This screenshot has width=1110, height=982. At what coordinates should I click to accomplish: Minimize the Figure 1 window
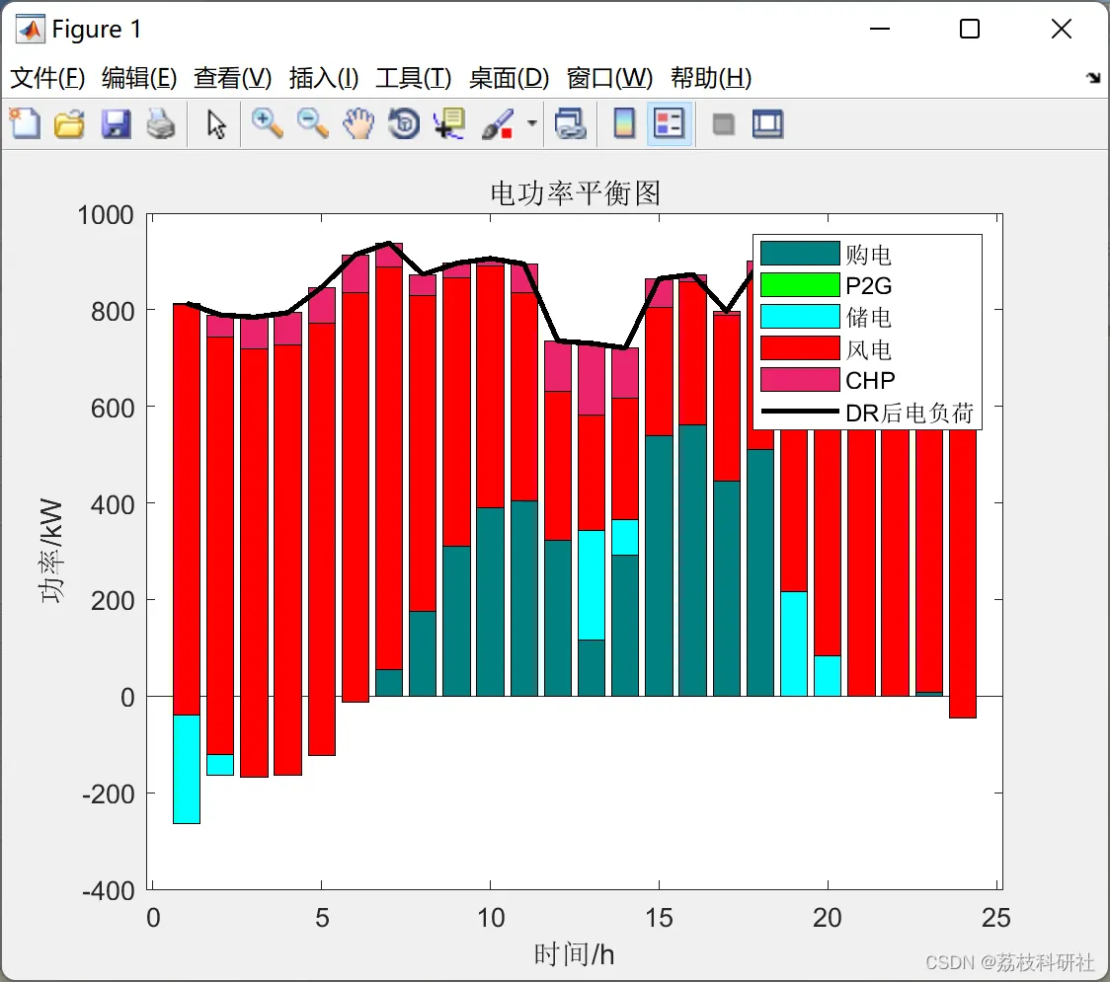click(x=879, y=29)
